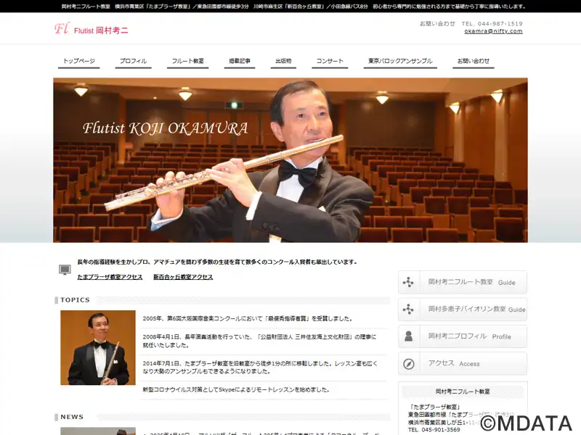Click the monitor icon beside the access links
Viewport: 581px width, 435px height.
click(65, 270)
